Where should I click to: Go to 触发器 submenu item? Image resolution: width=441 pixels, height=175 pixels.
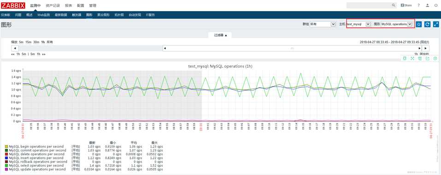point(76,15)
